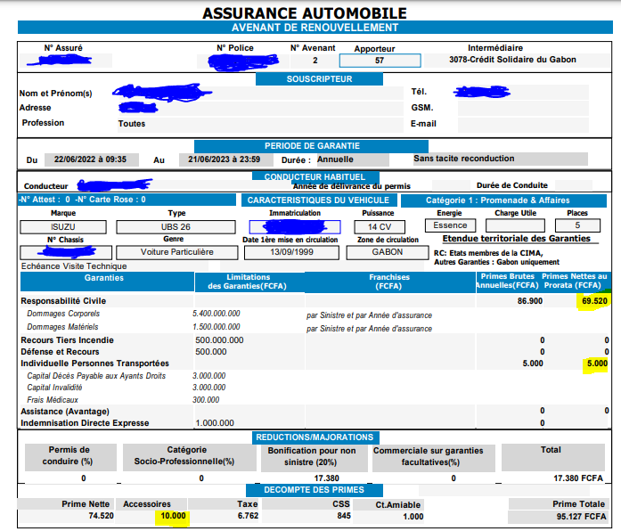
Task: Click the 'Responsabilité Civile' row label
Action: point(63,301)
